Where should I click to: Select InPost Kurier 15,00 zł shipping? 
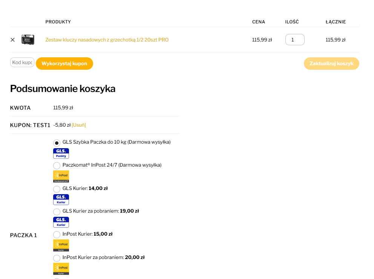(x=57, y=235)
